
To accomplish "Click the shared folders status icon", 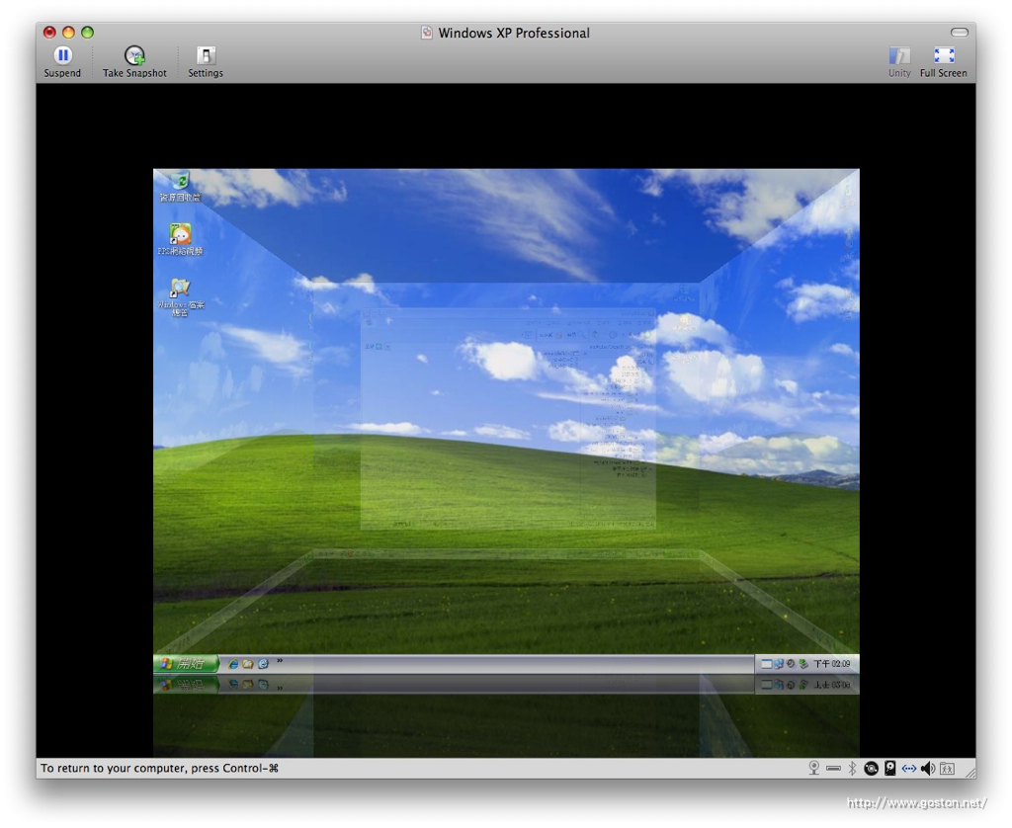I will [947, 768].
